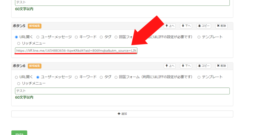Select キーワード radio in ボタン6
258x135 pixels.
[76, 77]
